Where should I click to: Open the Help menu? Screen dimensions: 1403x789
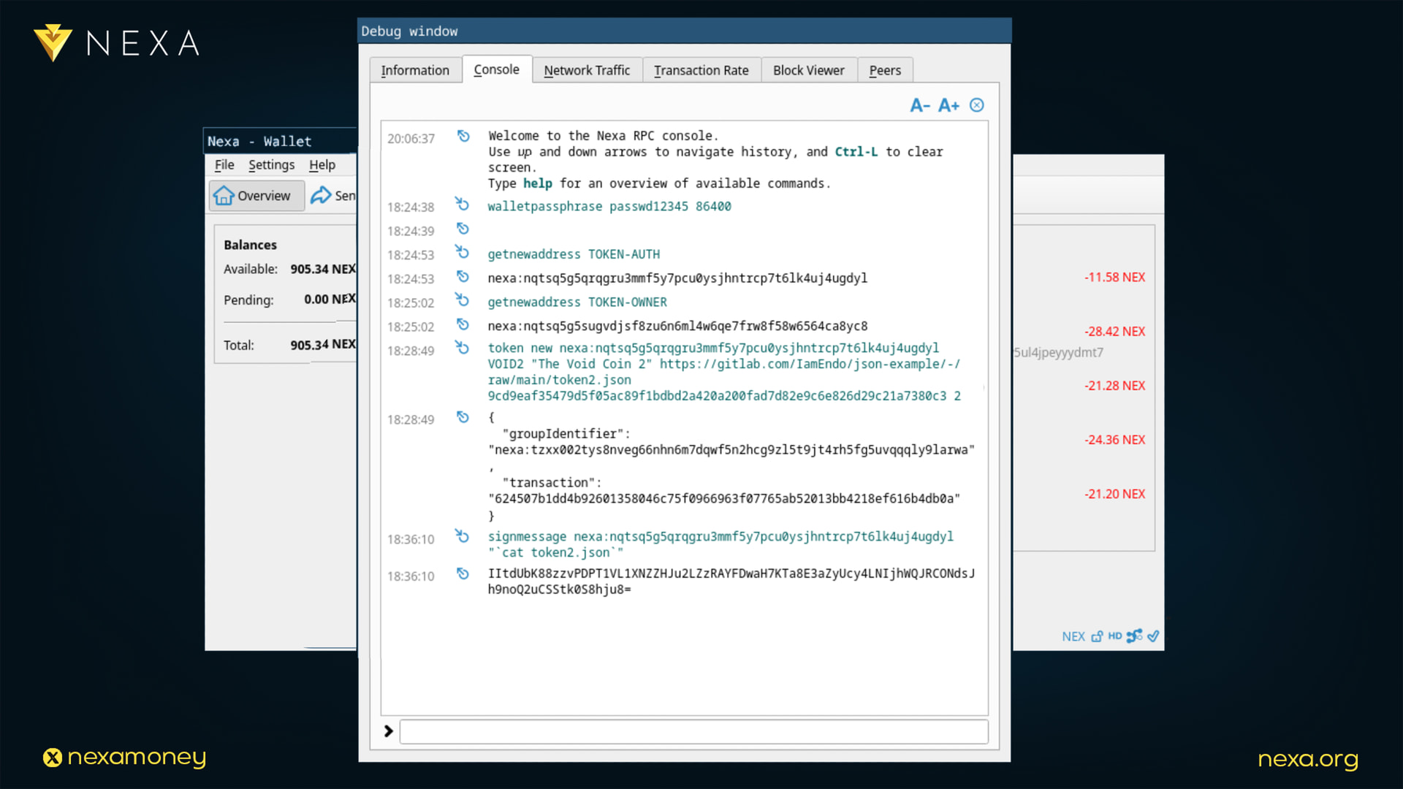click(x=322, y=164)
